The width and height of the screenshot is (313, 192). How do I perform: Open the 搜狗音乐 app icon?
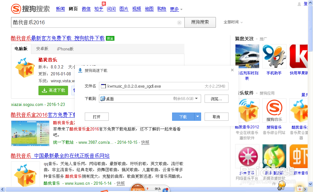pyautogui.click(x=274, y=110)
